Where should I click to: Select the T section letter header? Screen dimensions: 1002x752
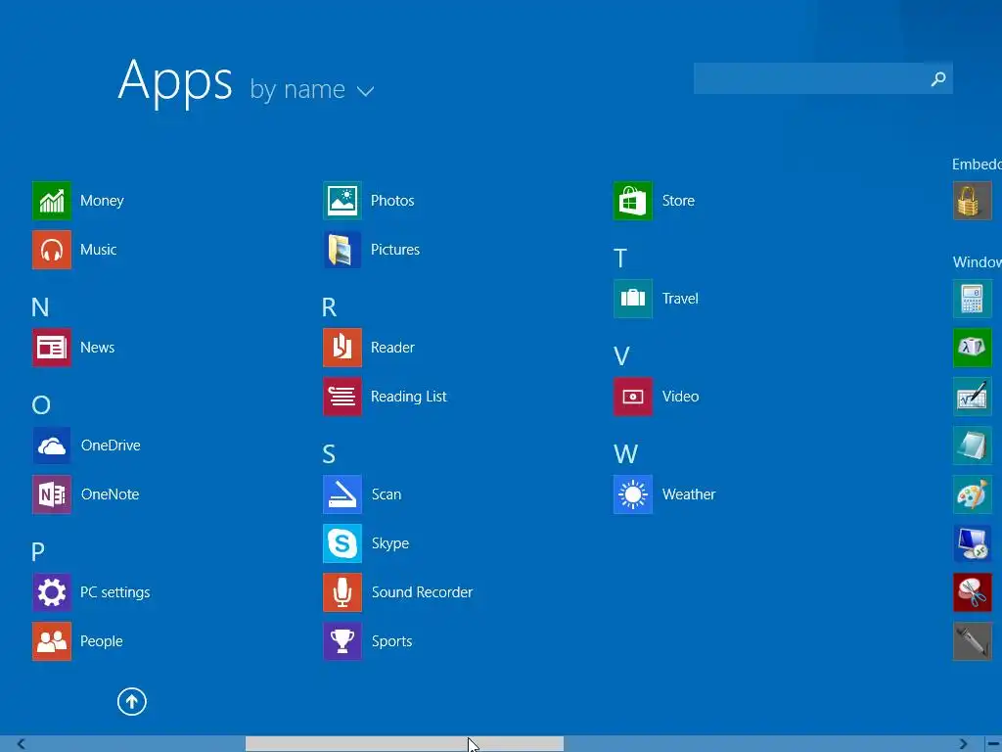click(x=619, y=258)
